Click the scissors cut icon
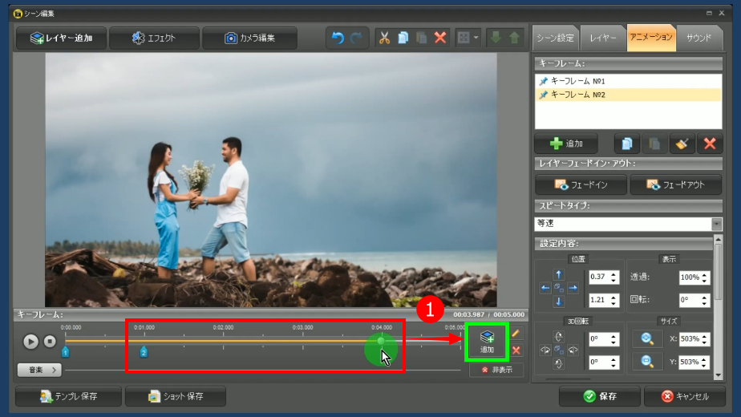 coord(383,38)
